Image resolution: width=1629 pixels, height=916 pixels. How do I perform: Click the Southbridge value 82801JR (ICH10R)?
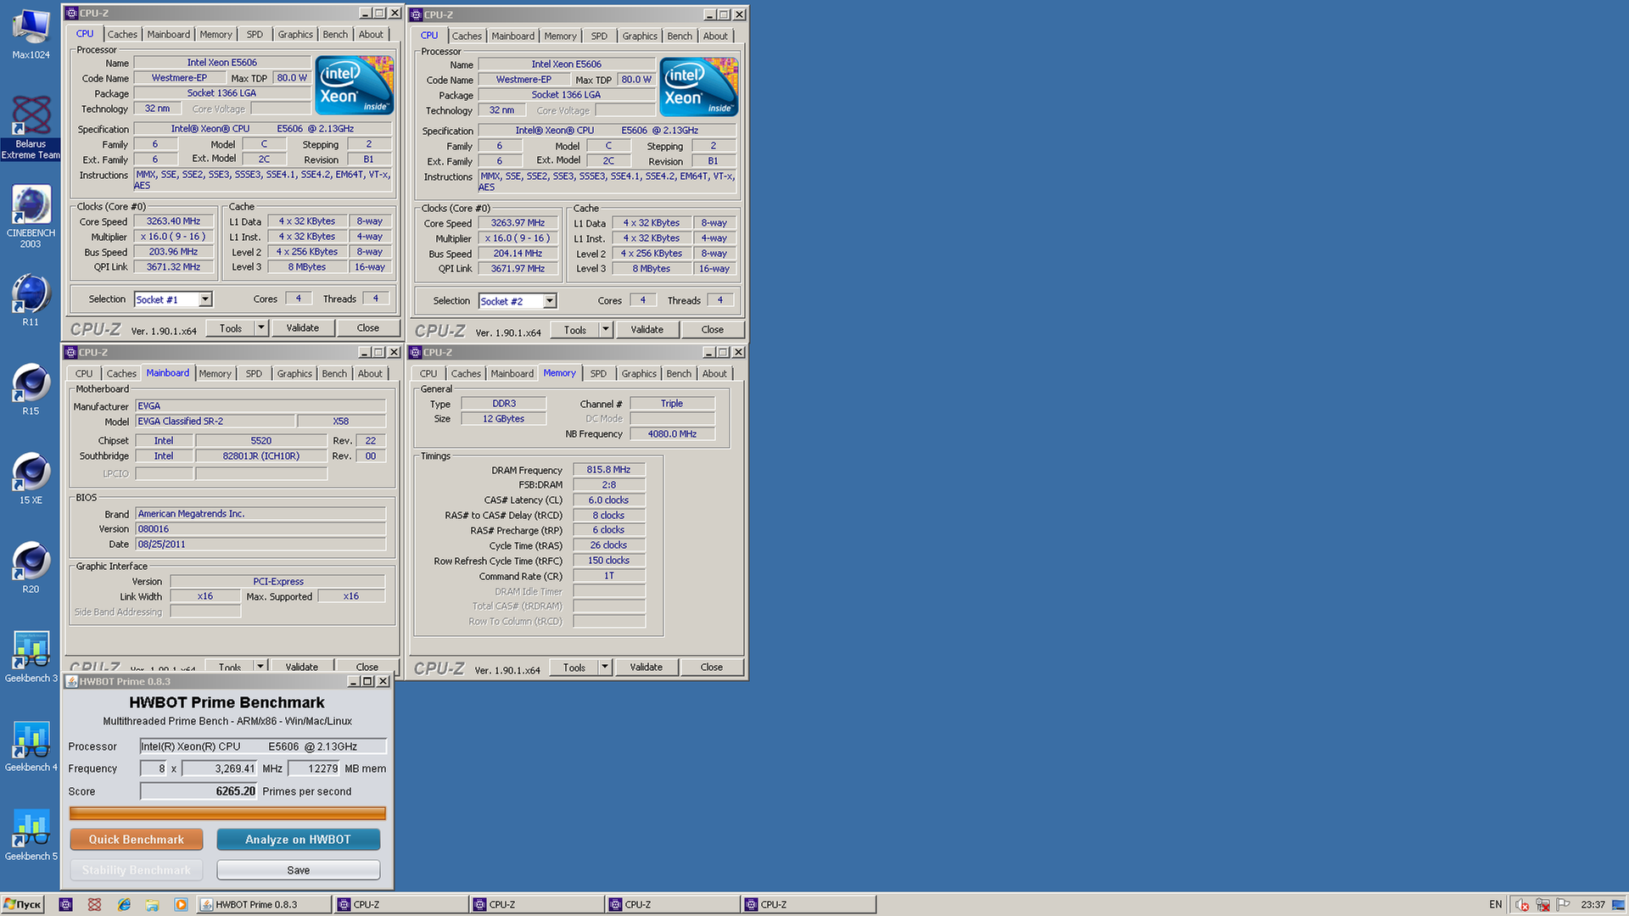pyautogui.click(x=260, y=456)
